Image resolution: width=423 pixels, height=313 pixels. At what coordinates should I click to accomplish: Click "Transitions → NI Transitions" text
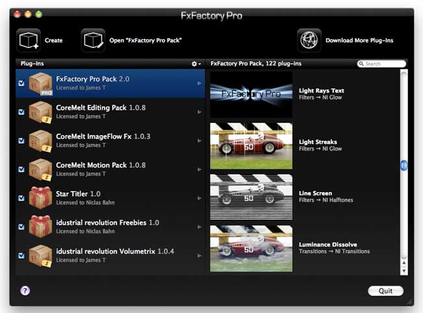point(334,251)
